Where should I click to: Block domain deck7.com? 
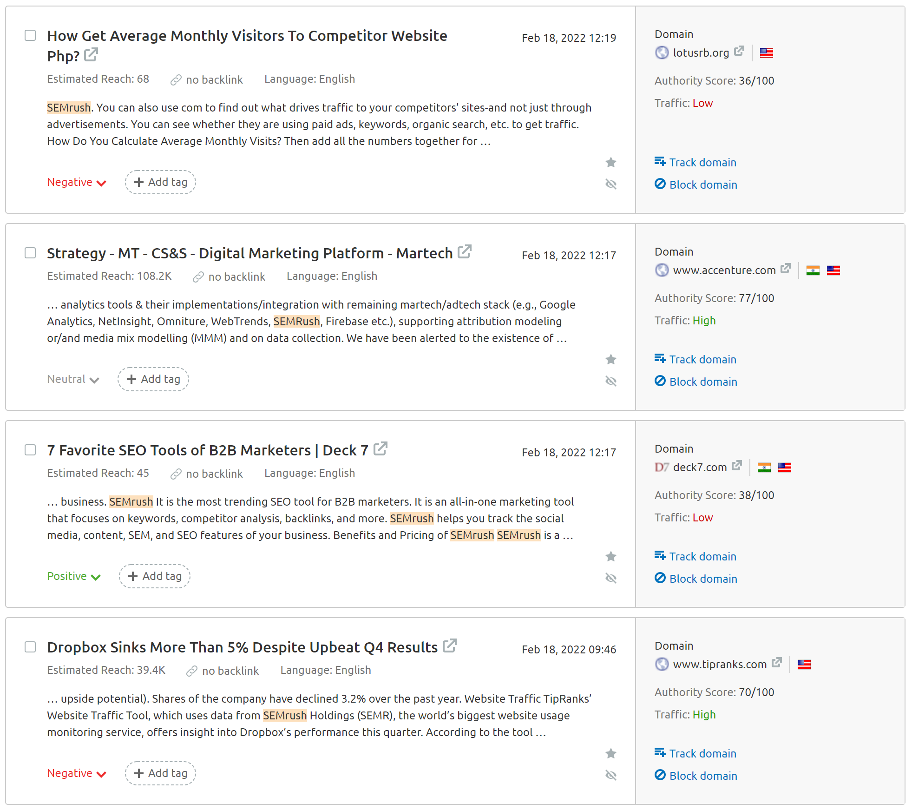click(x=696, y=579)
